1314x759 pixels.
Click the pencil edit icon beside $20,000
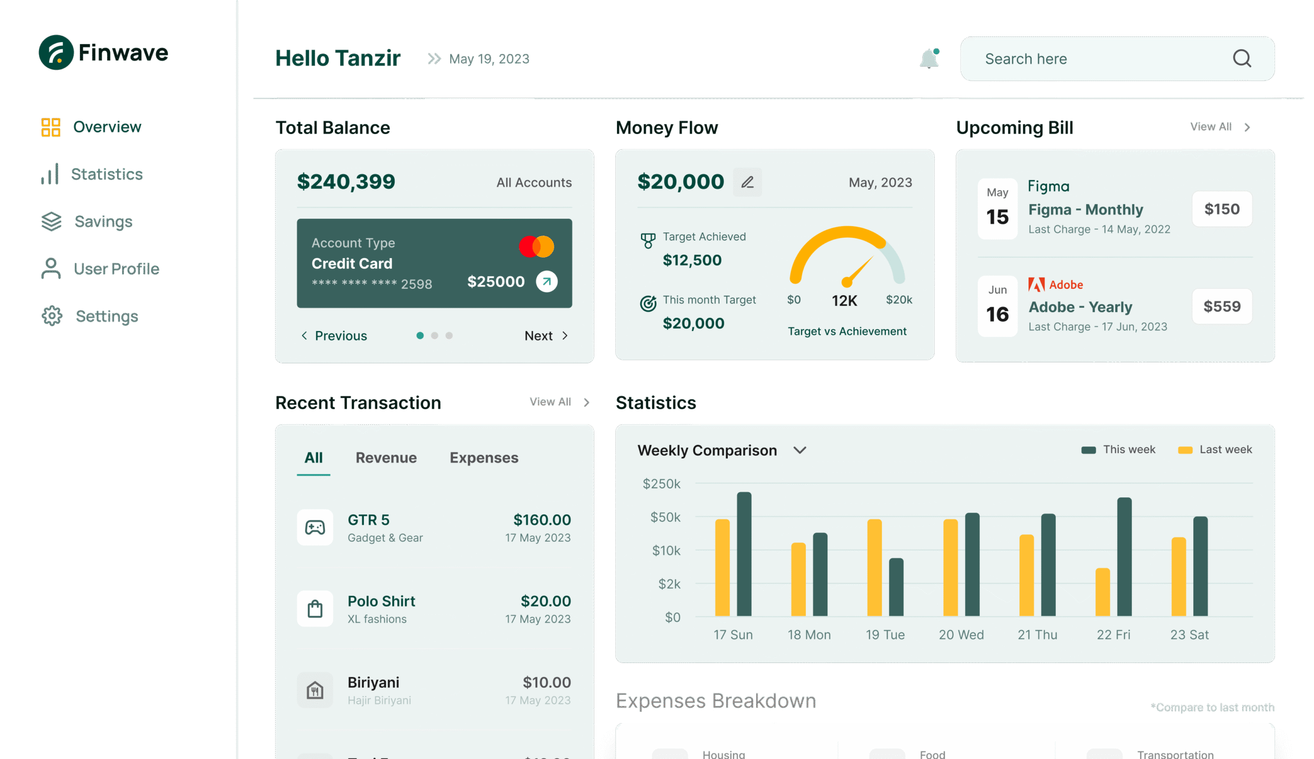point(747,182)
